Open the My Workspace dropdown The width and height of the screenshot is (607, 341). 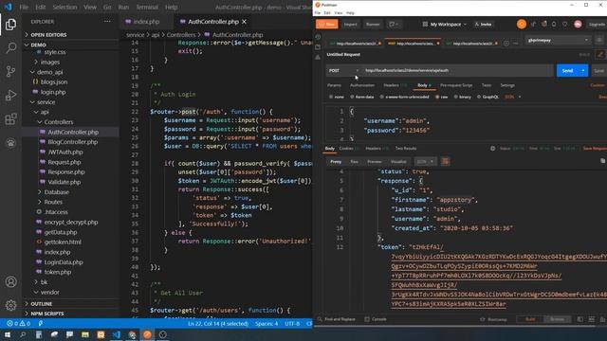(445, 25)
